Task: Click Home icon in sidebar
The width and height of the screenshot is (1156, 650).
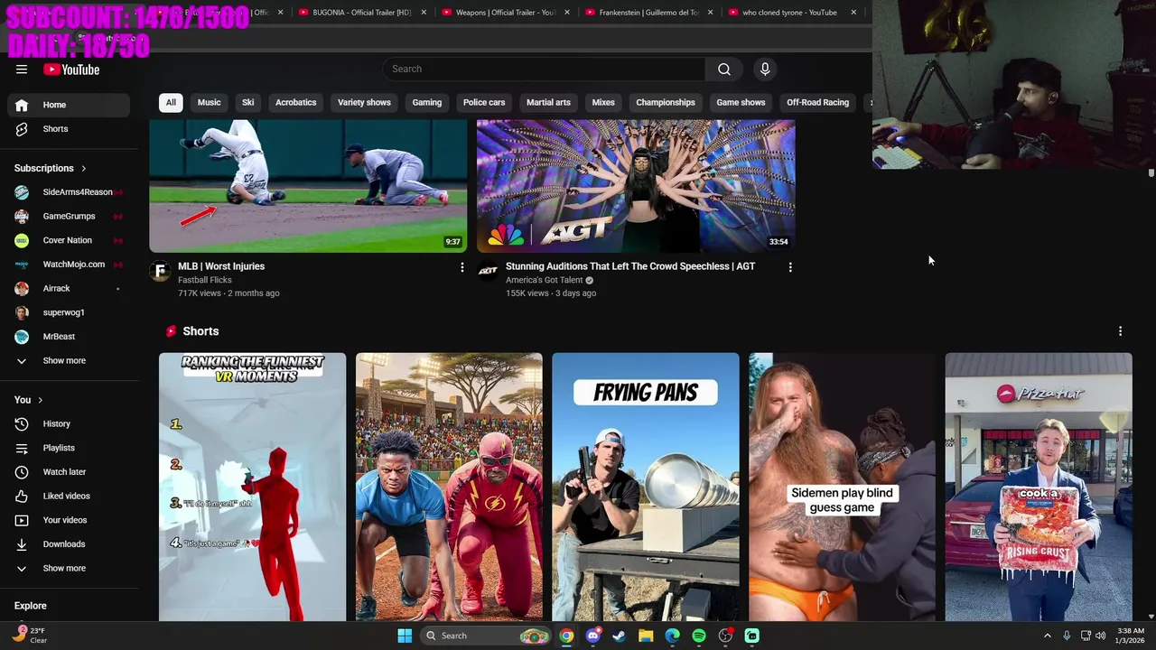Action: pyautogui.click(x=22, y=105)
